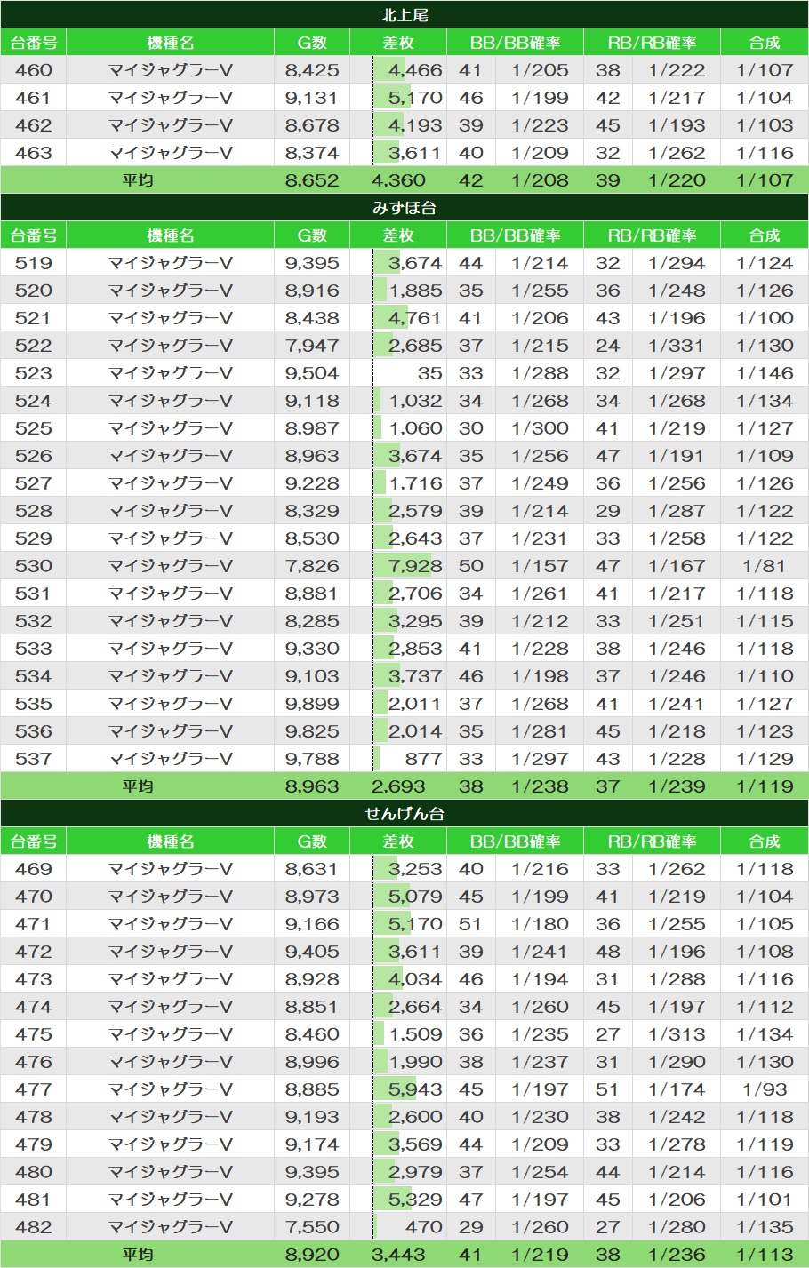Viewport: 809px width, 1268px height.
Task: Select BB rate 1/198 in row 534
Action: tap(540, 676)
